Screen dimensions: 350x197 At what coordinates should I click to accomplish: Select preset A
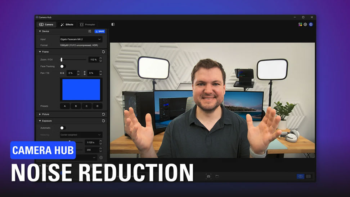point(65,106)
